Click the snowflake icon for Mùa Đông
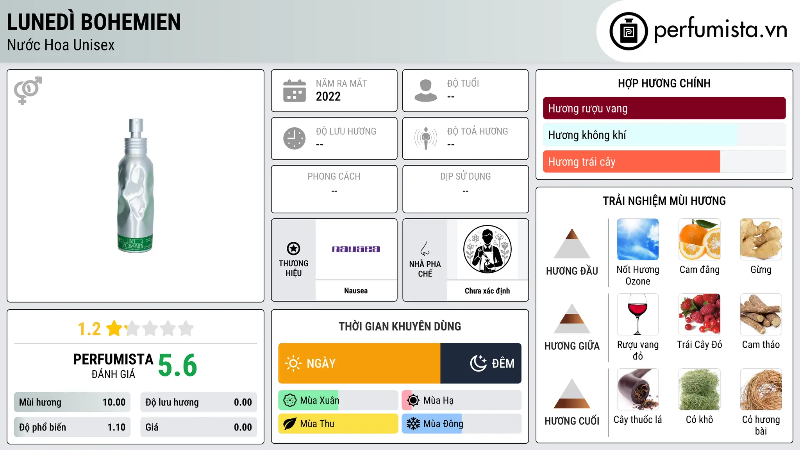The height and width of the screenshot is (450, 800). [x=413, y=424]
